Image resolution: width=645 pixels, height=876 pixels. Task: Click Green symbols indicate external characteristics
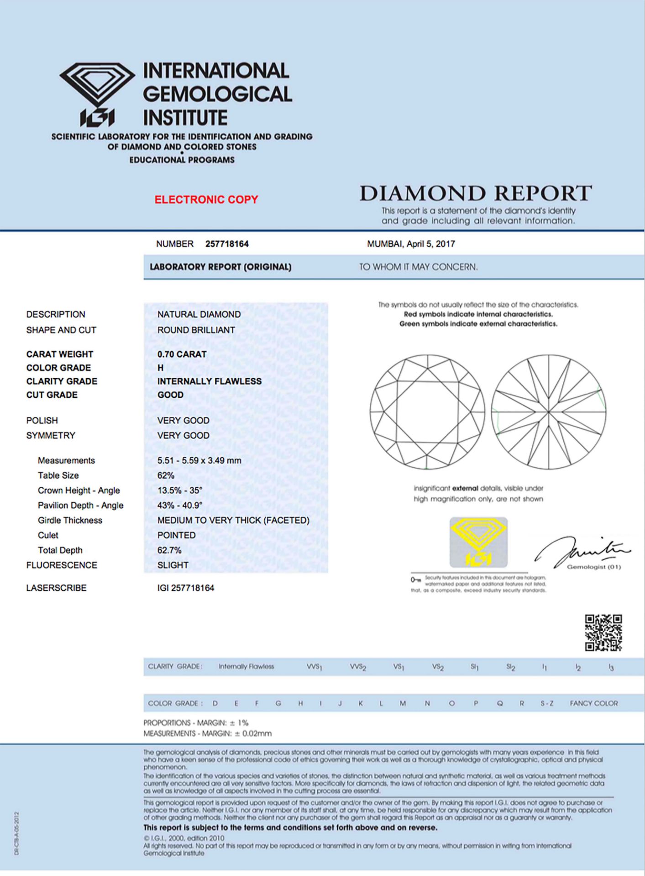point(478,324)
